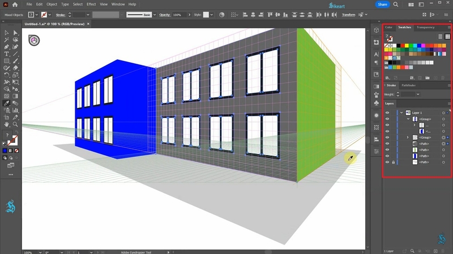Open the Object menu

point(52,5)
